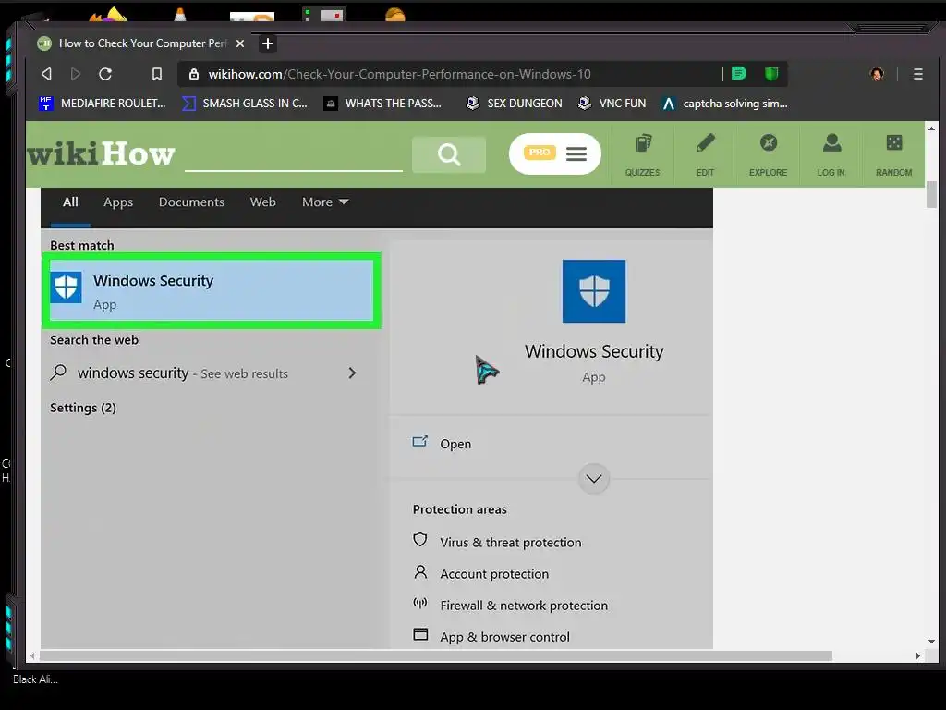Expand the More dropdown
Viewport: 946px width, 710px height.
[325, 202]
